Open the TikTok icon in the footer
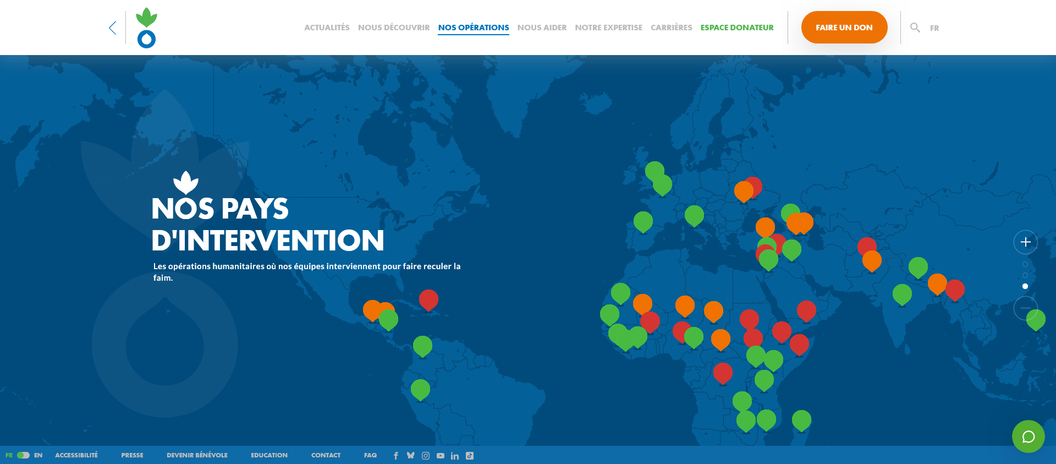Viewport: 1056px width, 464px height. click(x=470, y=456)
